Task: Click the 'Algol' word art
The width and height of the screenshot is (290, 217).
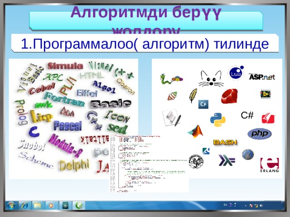Action: (104, 86)
